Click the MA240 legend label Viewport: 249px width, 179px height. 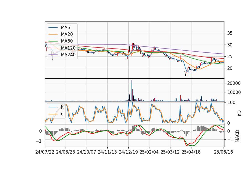click(68, 55)
